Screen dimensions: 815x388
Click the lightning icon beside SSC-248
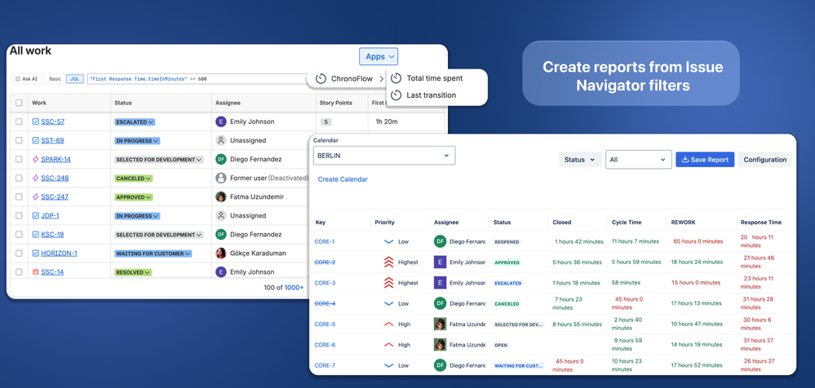click(35, 179)
